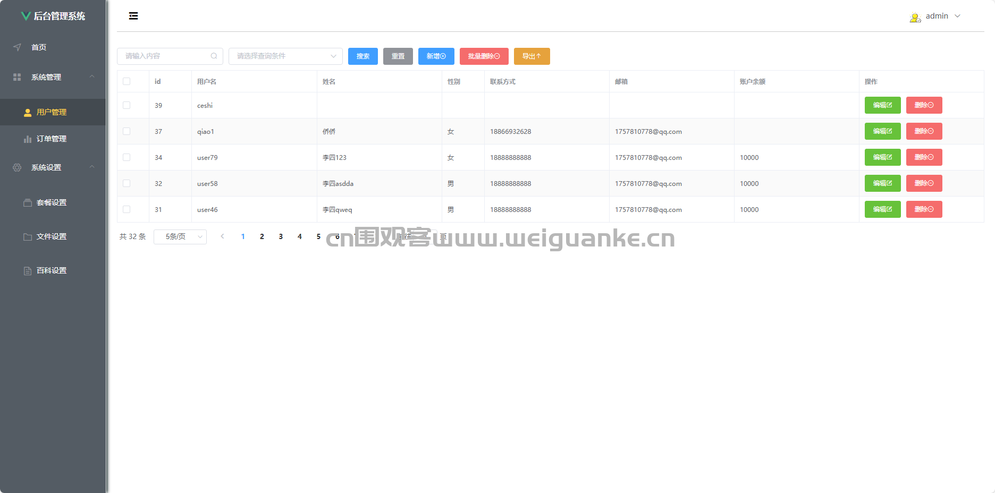
Task: Open 套餐设置 in the sidebar
Action: pyautogui.click(x=52, y=202)
